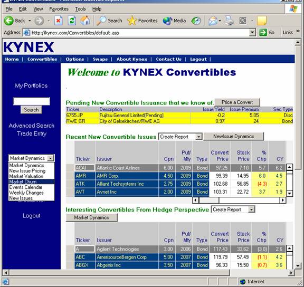This screenshot has height=287, width=304.
Task: Refresh the page with green arrows icon
Action: (x=72, y=21)
